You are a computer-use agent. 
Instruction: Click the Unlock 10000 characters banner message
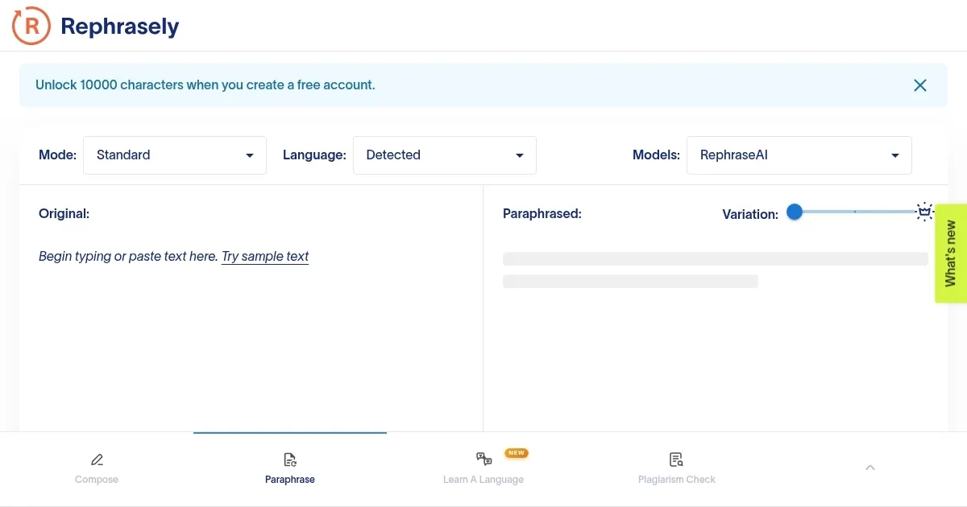[205, 85]
